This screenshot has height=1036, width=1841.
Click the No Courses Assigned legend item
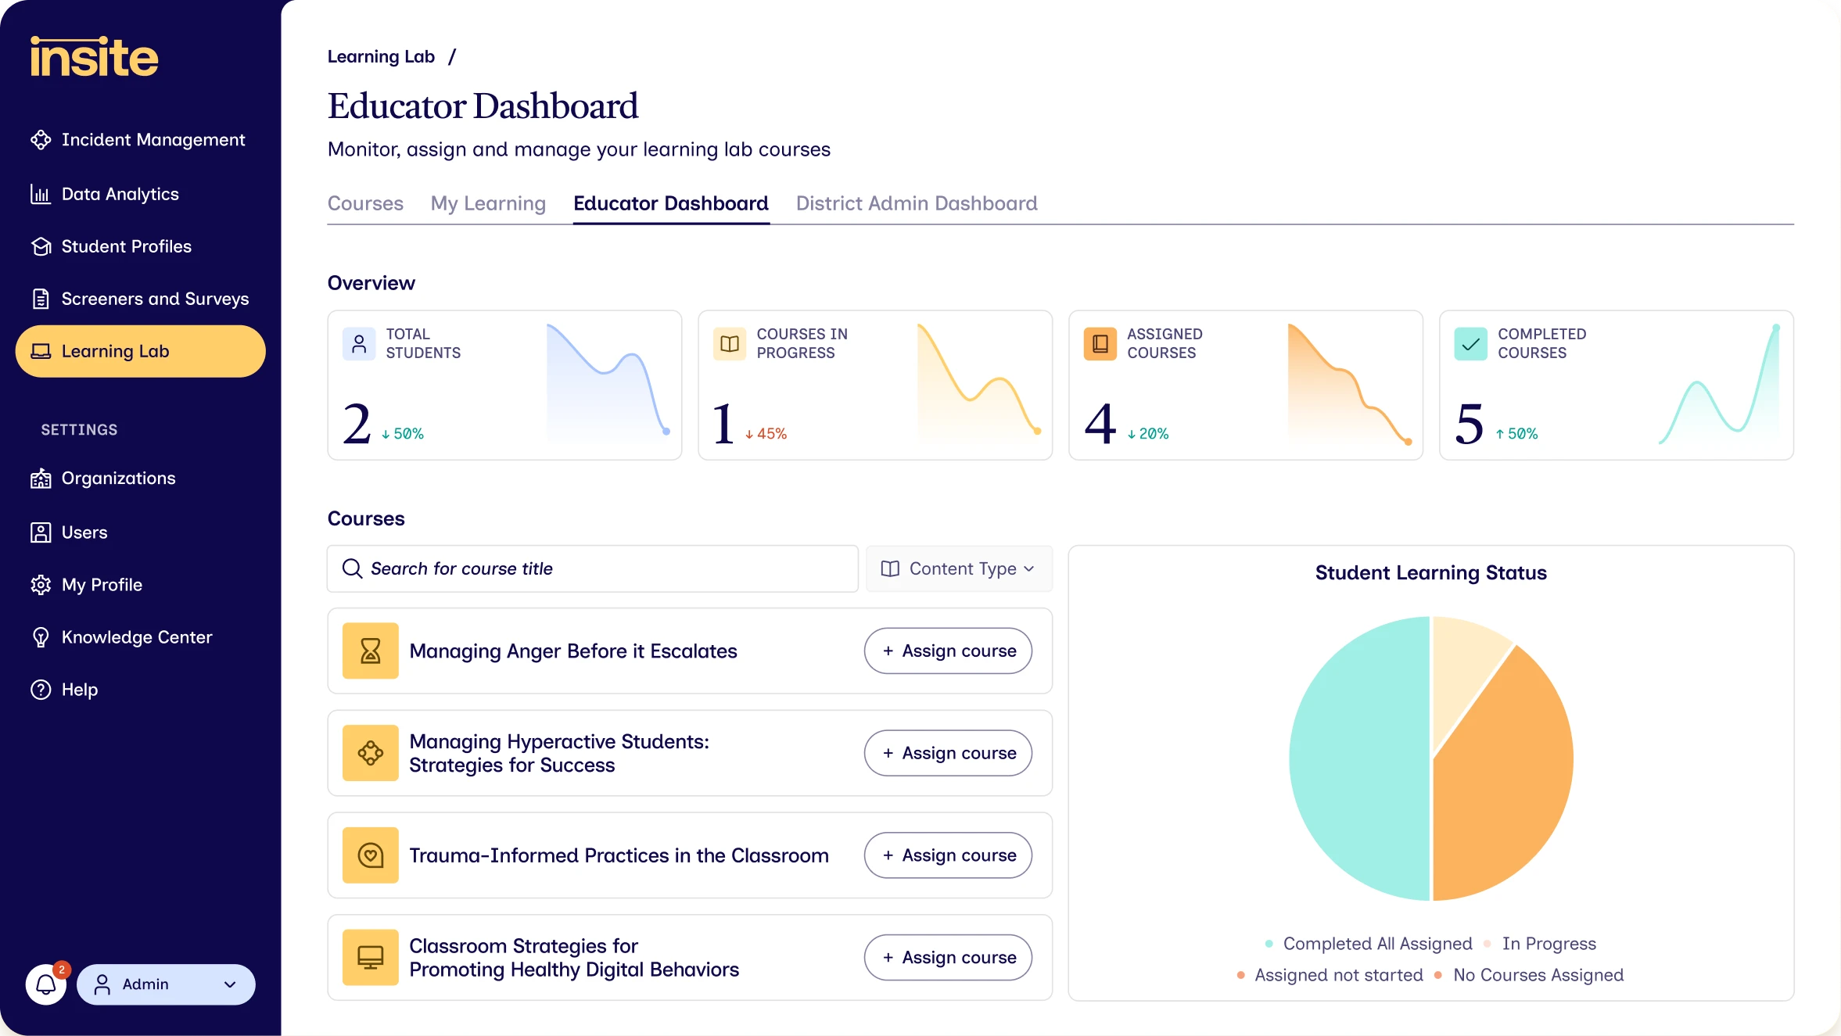[1529, 975]
